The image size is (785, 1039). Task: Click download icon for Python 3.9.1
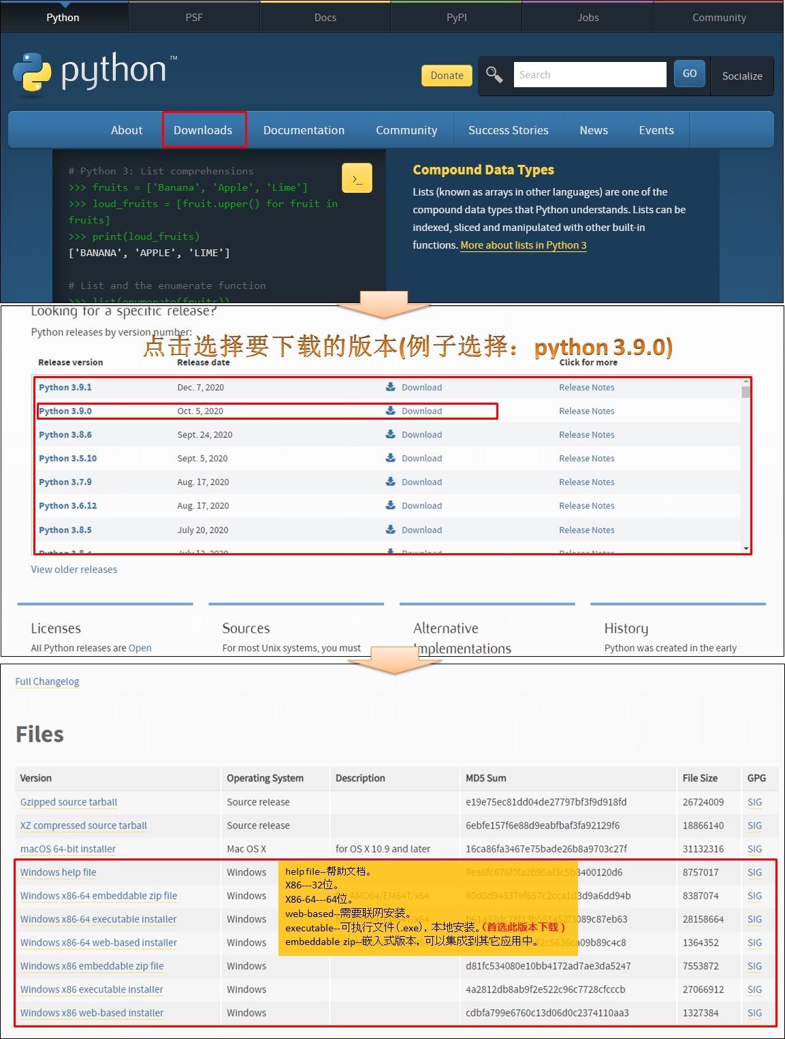pyautogui.click(x=391, y=387)
